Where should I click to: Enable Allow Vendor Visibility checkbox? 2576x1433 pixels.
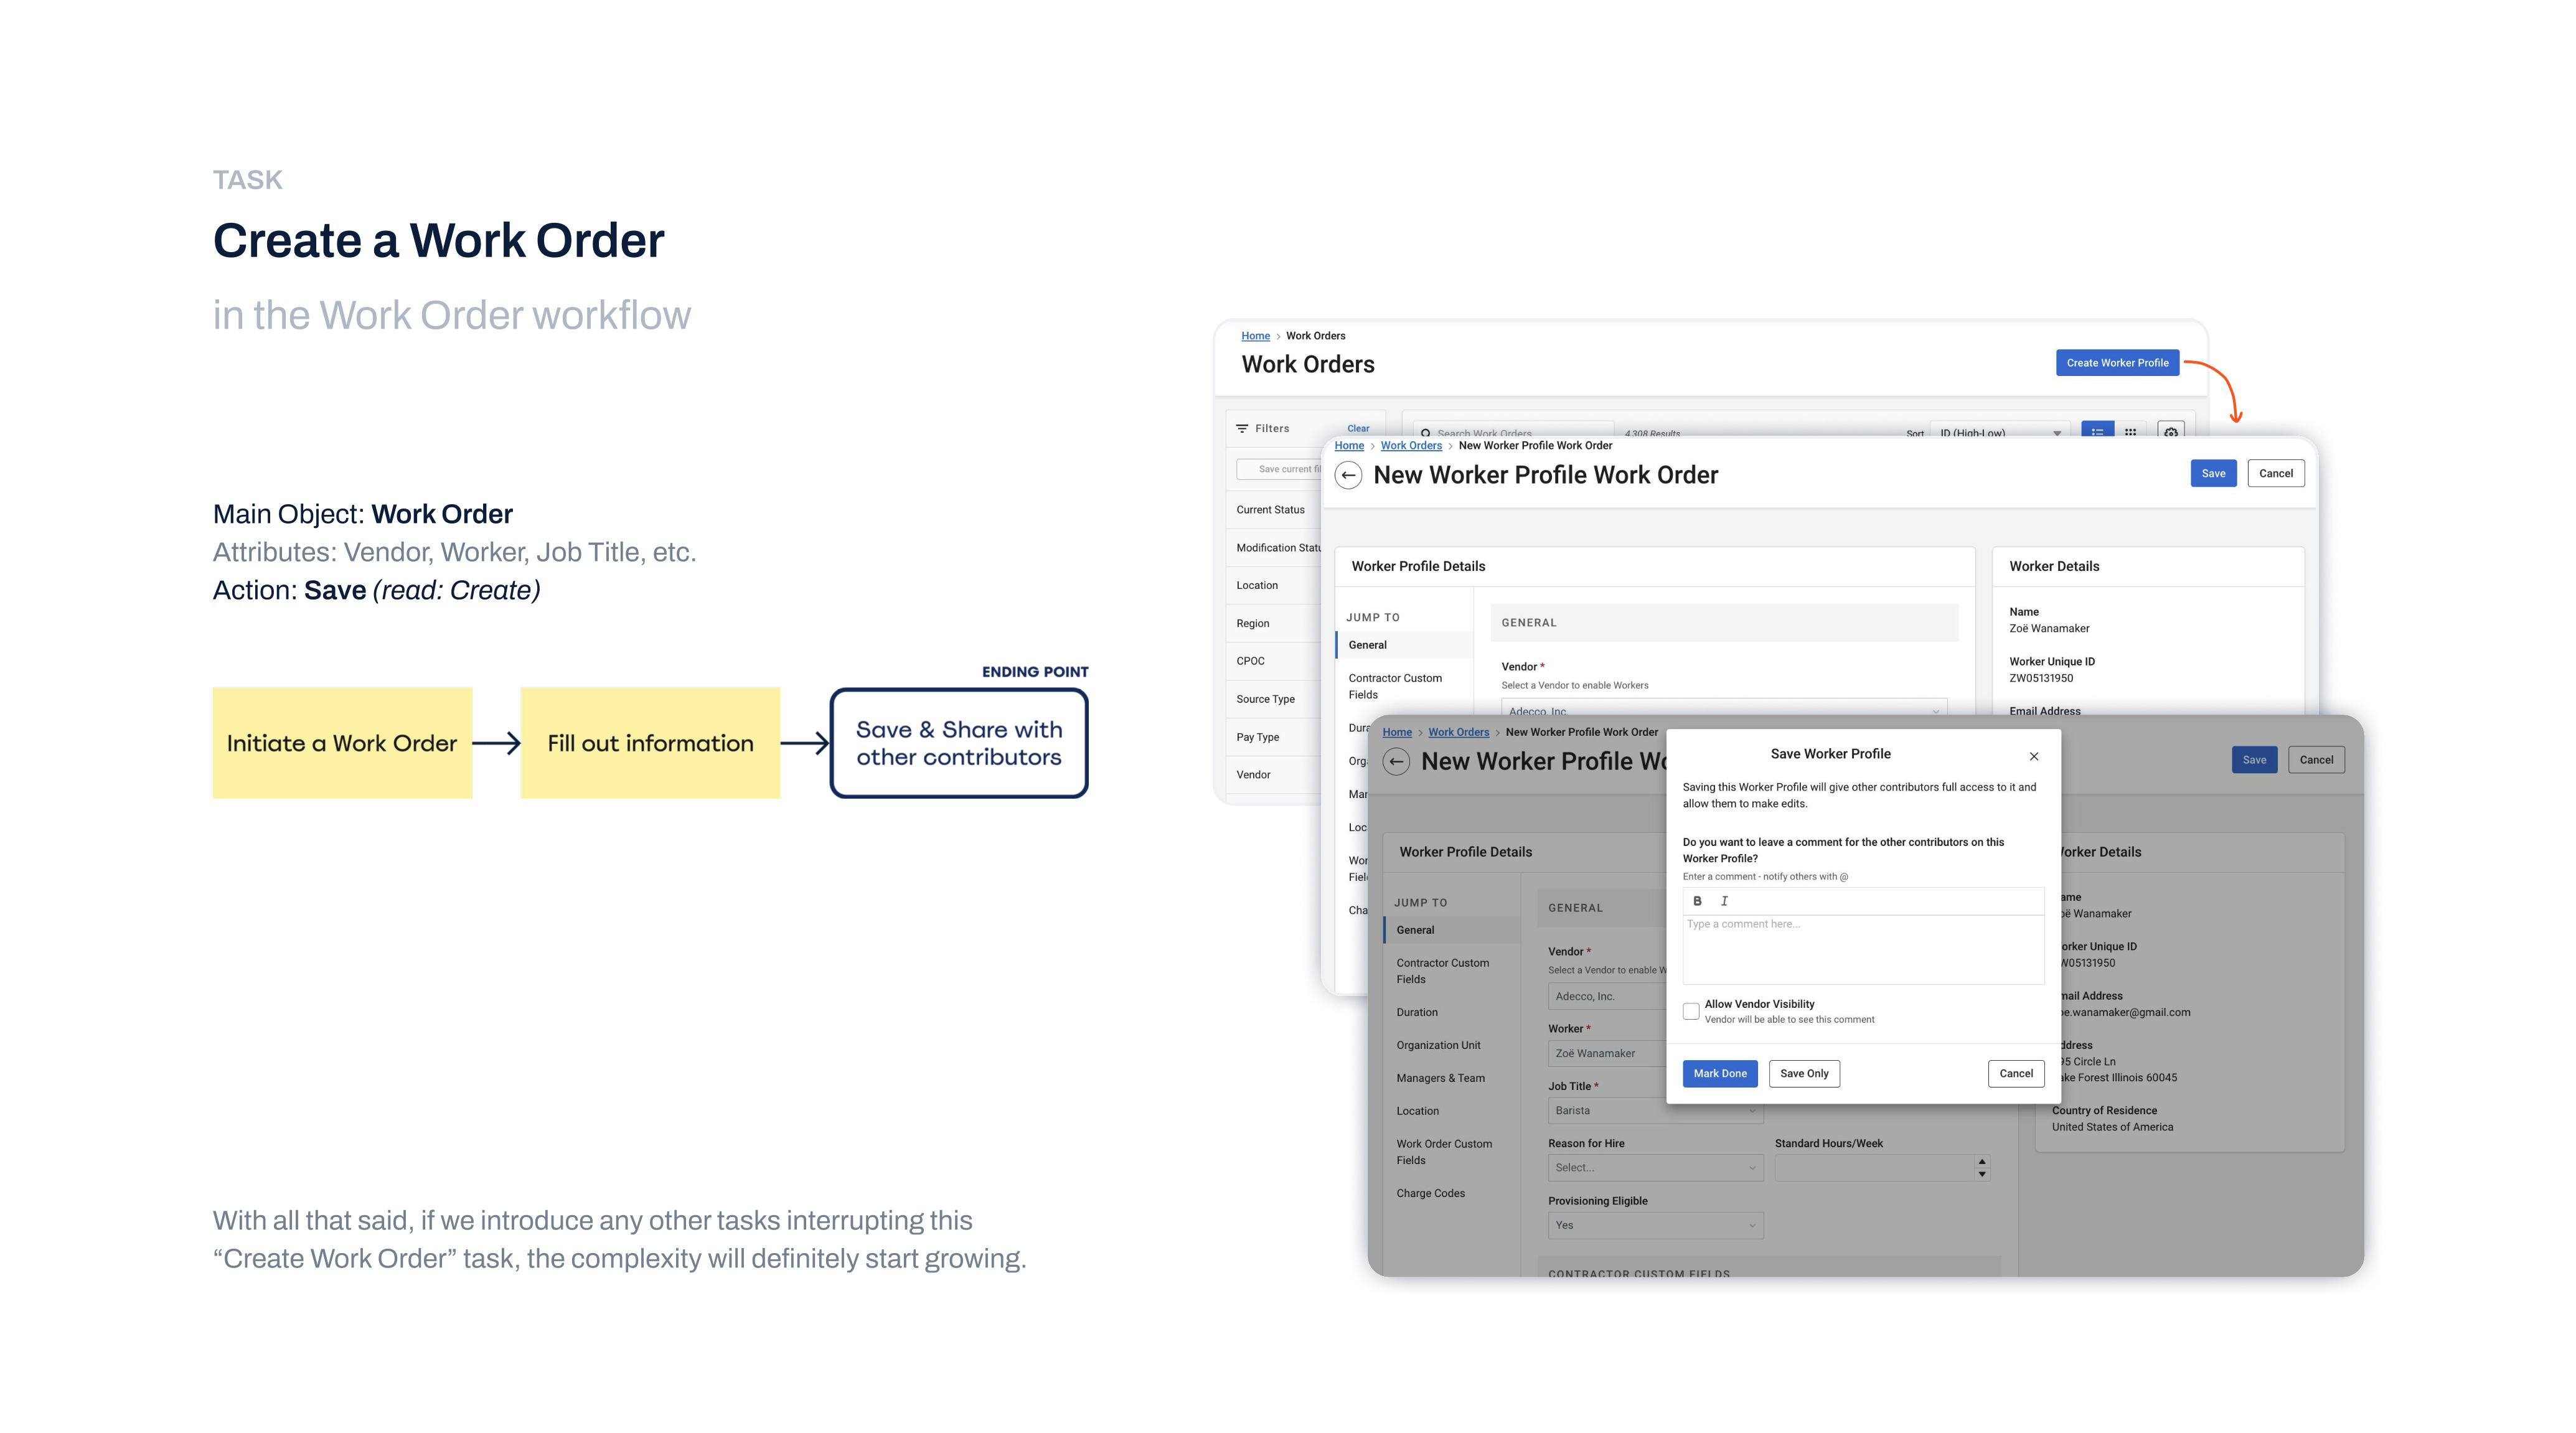[1691, 1011]
